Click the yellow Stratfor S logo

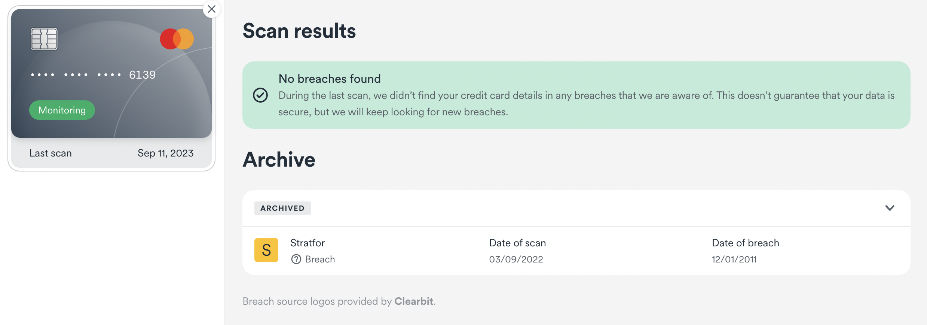pos(266,250)
